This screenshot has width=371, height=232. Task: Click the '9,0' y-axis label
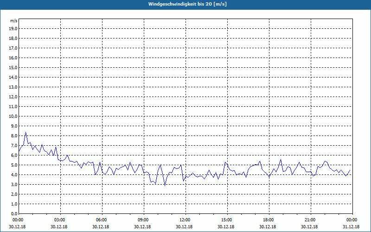(13, 126)
